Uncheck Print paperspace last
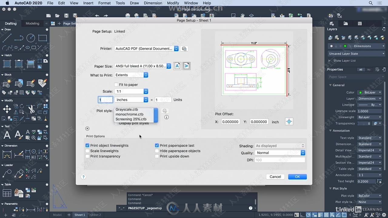 [x=157, y=146]
